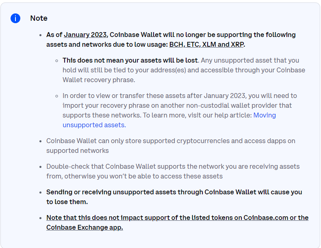The width and height of the screenshot is (321, 248).
Task: Click the 'Sending or receiving unsupported assets' warning
Action: (174, 197)
